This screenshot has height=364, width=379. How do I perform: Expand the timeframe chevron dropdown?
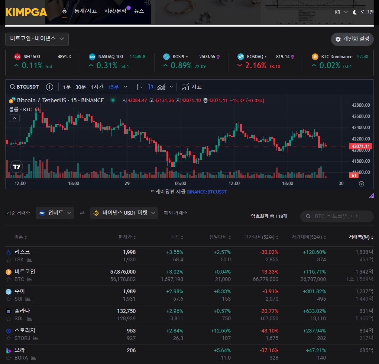(x=126, y=87)
